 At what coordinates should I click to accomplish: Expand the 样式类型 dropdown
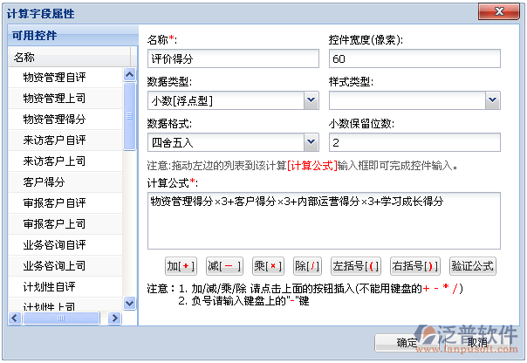coord(492,100)
